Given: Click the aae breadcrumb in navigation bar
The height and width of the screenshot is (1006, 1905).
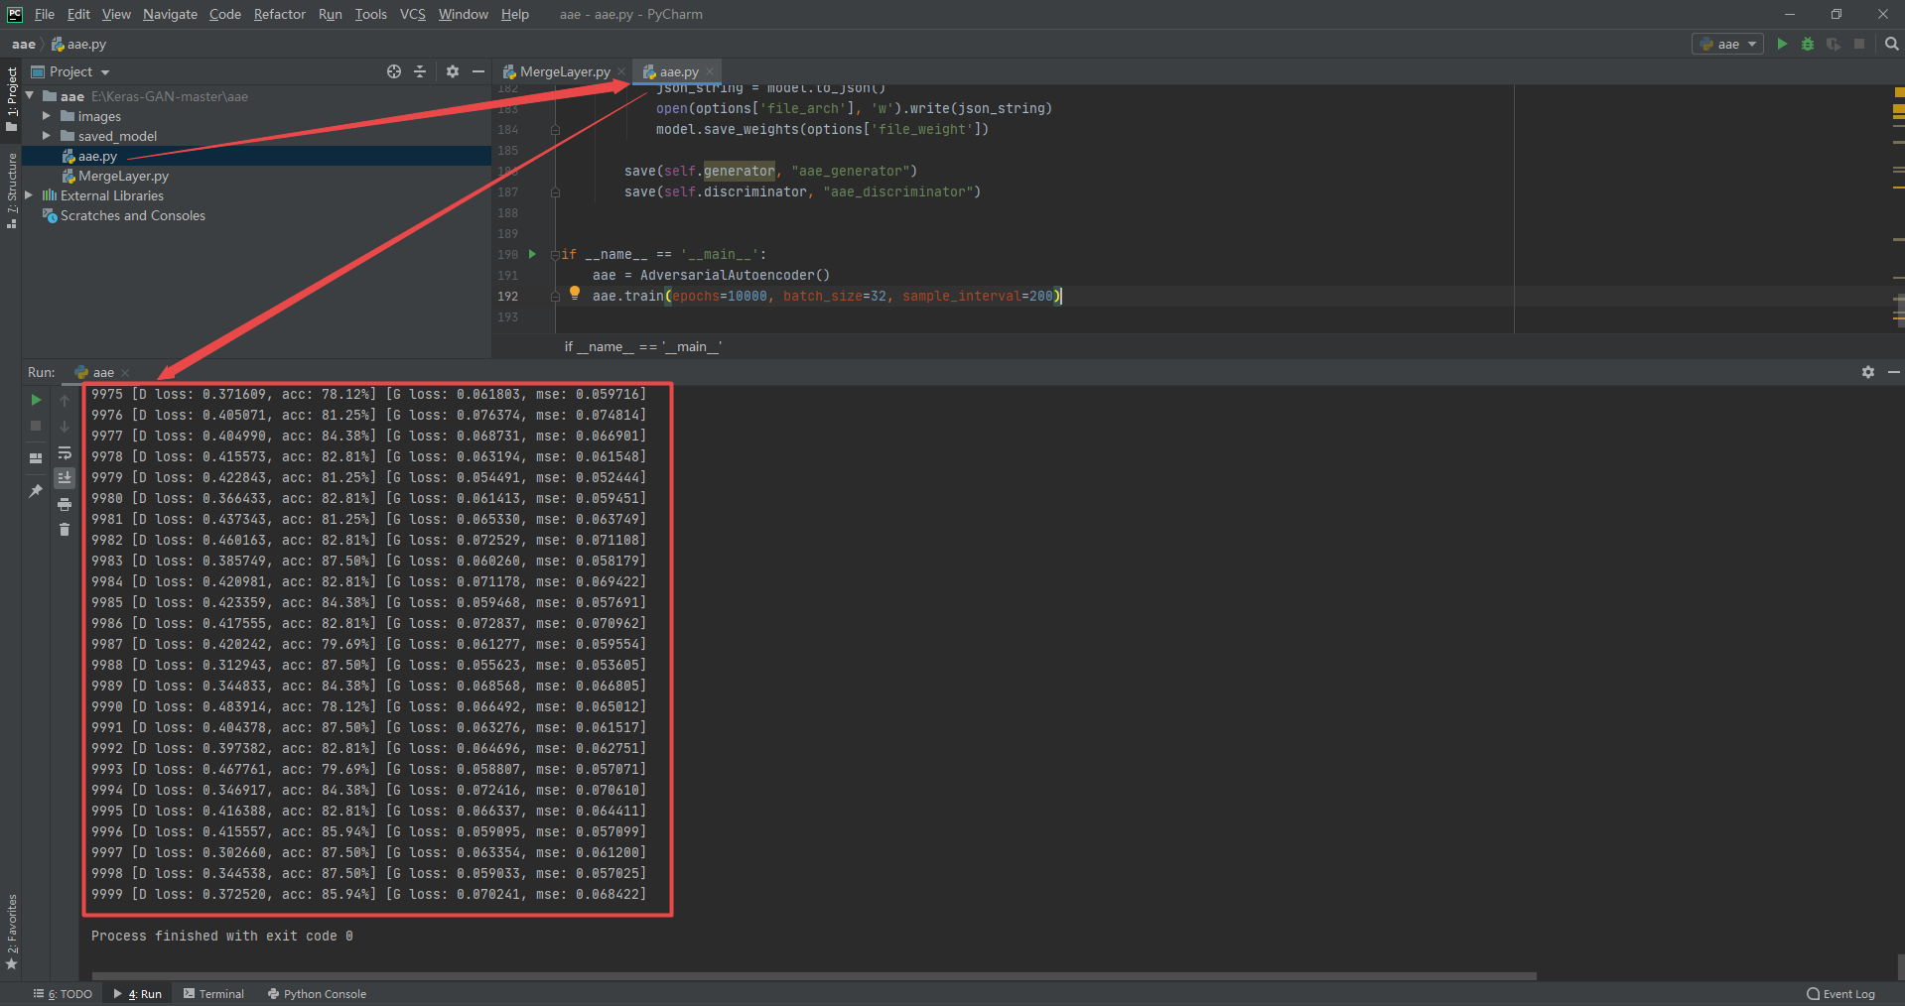Looking at the screenshot, I should (x=24, y=44).
